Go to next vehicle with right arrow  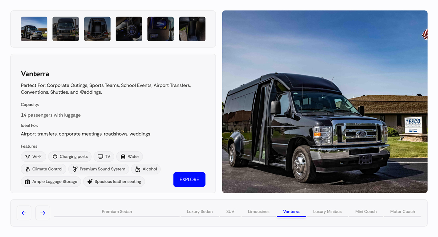(43, 213)
